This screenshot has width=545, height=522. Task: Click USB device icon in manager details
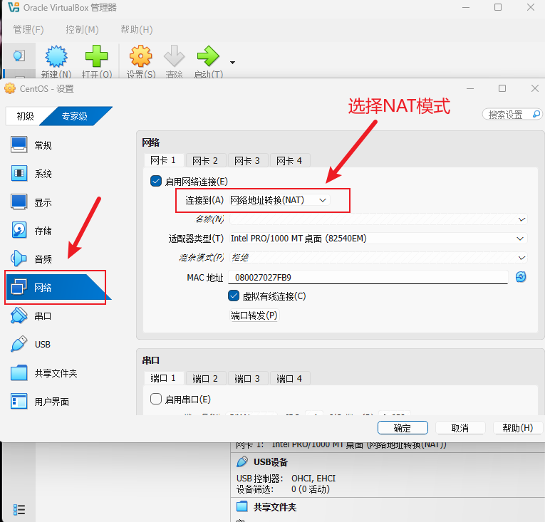(242, 462)
